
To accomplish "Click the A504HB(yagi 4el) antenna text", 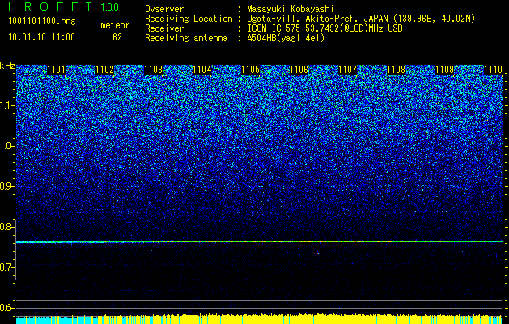I will pyautogui.click(x=286, y=38).
